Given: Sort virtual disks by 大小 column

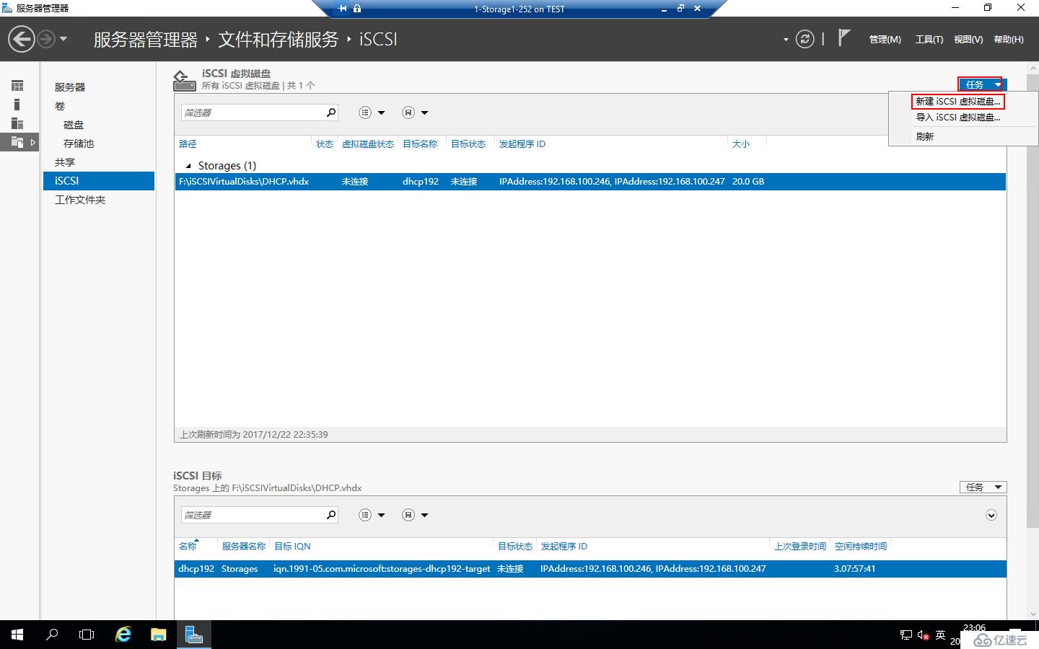Looking at the screenshot, I should [741, 144].
